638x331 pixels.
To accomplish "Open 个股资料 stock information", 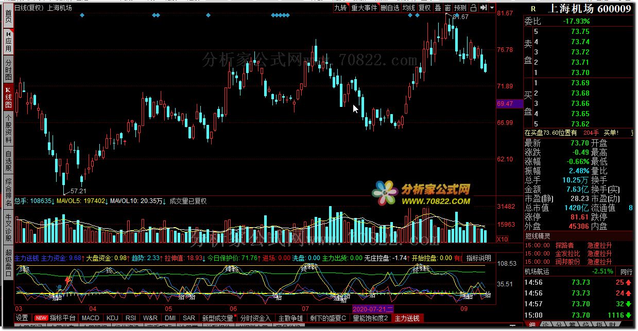I will pyautogui.click(x=8, y=128).
